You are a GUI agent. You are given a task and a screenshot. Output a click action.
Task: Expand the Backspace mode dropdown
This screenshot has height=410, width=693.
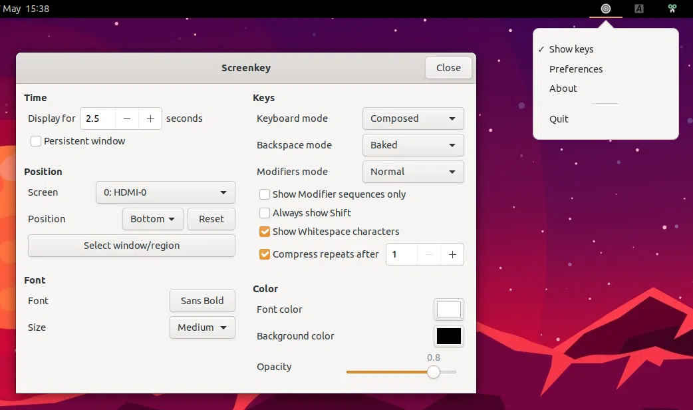click(x=412, y=145)
